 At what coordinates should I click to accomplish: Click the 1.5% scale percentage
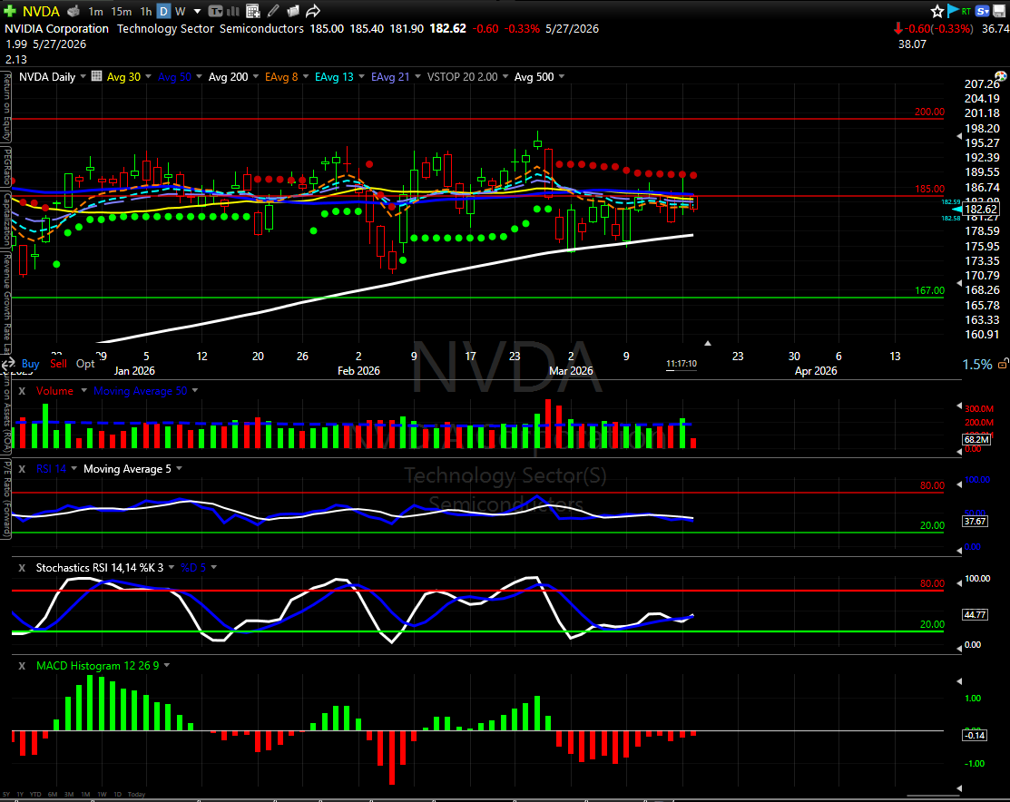tap(977, 365)
